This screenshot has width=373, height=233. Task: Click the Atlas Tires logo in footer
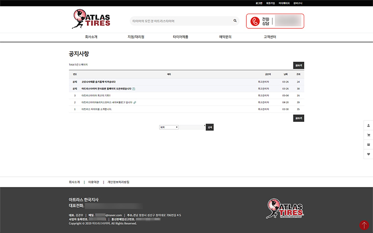point(285,208)
